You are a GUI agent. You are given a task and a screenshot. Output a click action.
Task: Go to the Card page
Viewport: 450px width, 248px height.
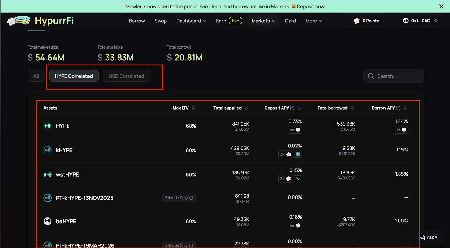click(x=290, y=21)
